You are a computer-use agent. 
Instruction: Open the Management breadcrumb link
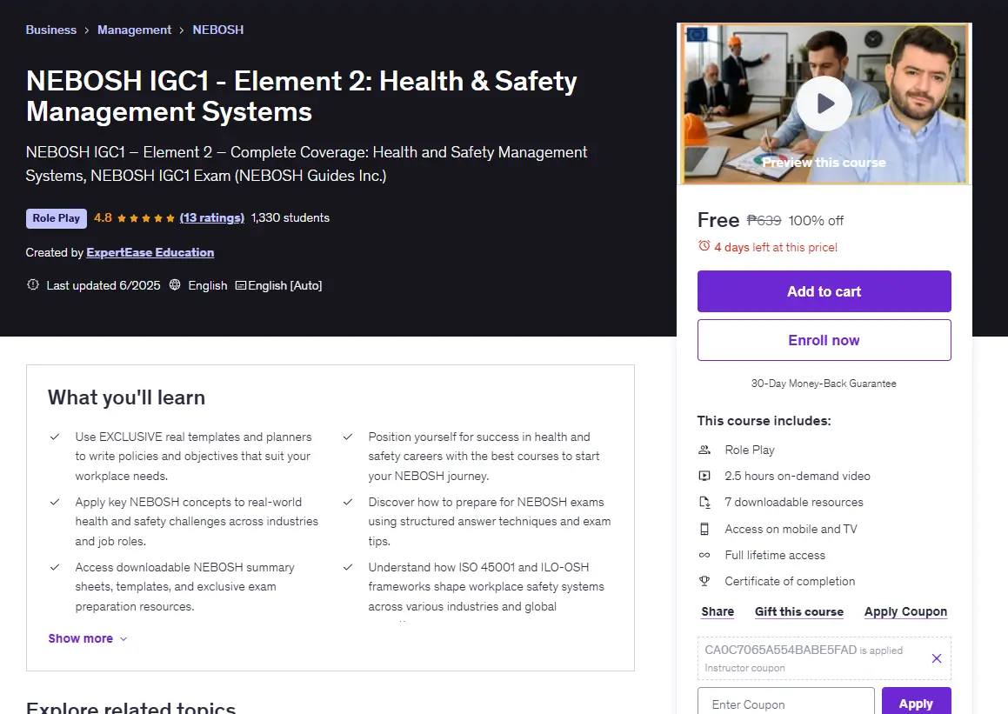click(134, 30)
